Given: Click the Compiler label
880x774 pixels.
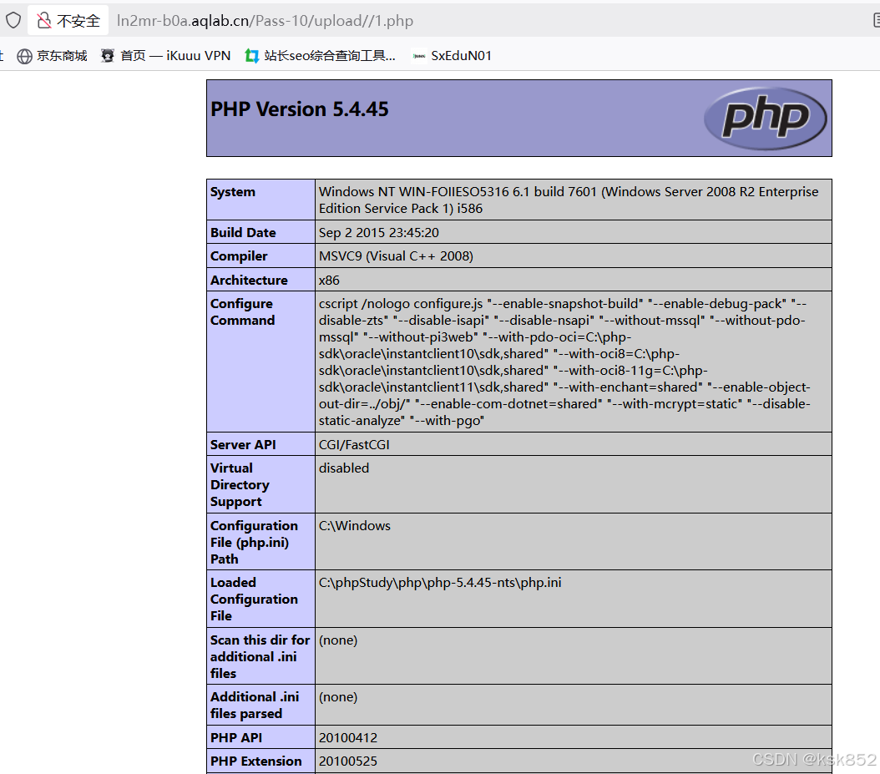Looking at the screenshot, I should 239,256.
